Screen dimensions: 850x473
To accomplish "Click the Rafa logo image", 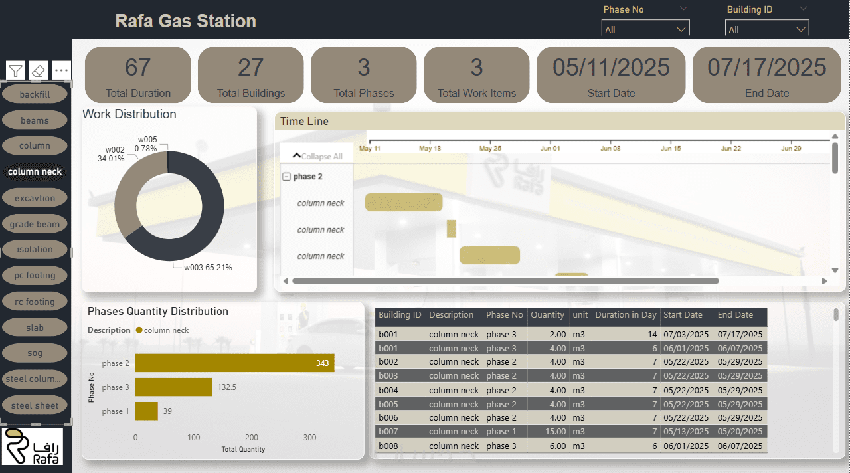I will coord(33,446).
